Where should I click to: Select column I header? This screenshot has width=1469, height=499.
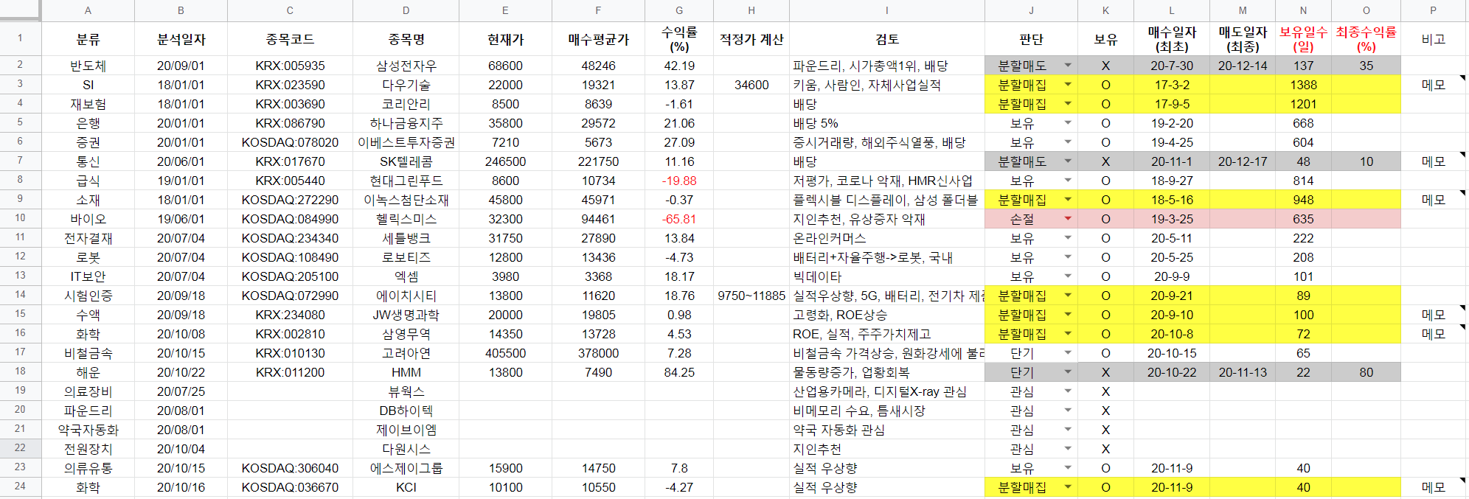click(887, 10)
